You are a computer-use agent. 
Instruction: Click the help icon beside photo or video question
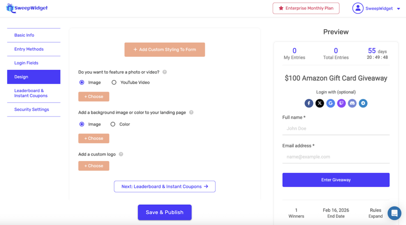pyautogui.click(x=165, y=72)
